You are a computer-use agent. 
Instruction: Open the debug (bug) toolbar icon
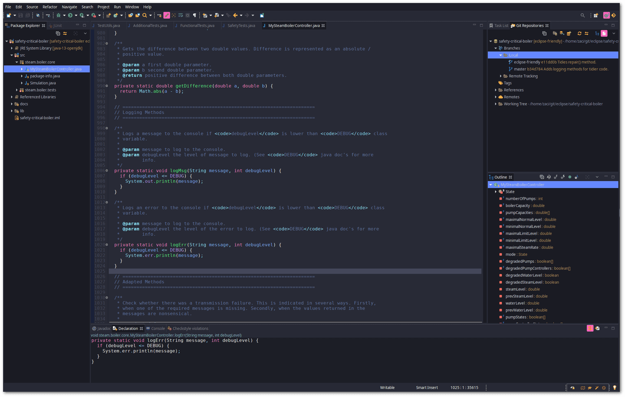click(x=58, y=15)
